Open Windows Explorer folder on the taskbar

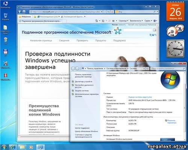tap(22, 147)
